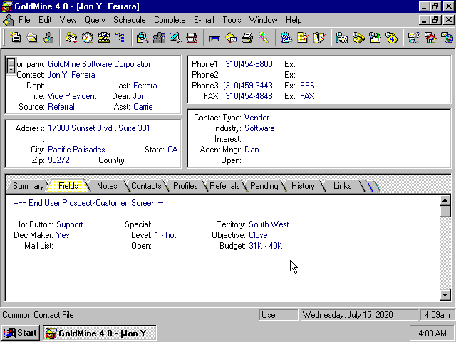Open the Complete menu
The height and width of the screenshot is (342, 456).
click(170, 20)
